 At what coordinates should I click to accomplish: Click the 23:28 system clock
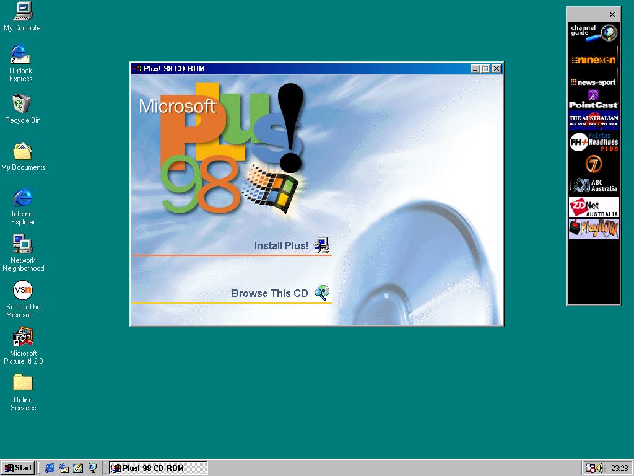coord(619,469)
